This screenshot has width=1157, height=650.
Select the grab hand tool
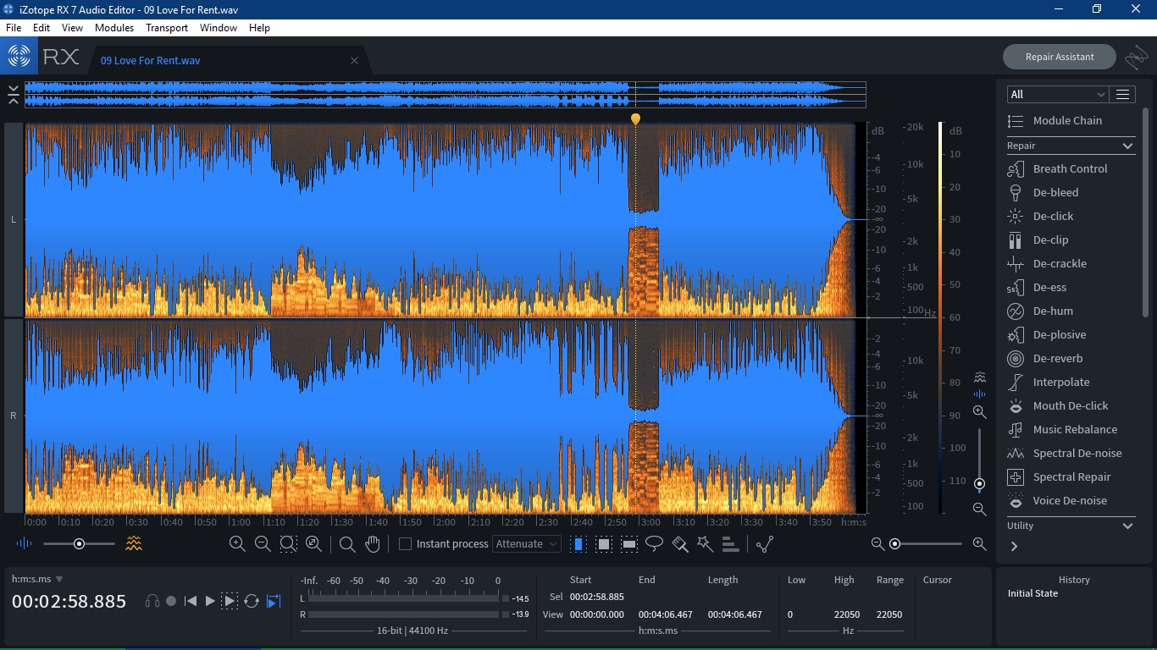click(373, 544)
